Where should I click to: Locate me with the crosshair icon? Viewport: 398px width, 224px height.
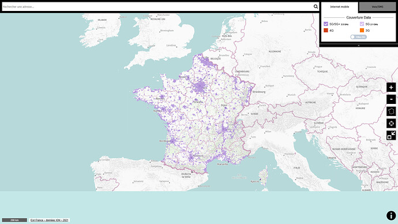(391, 124)
